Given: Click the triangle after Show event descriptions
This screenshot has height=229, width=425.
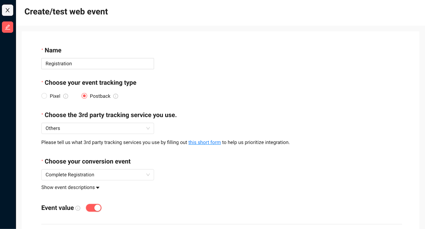Looking at the screenshot, I should pos(98,188).
